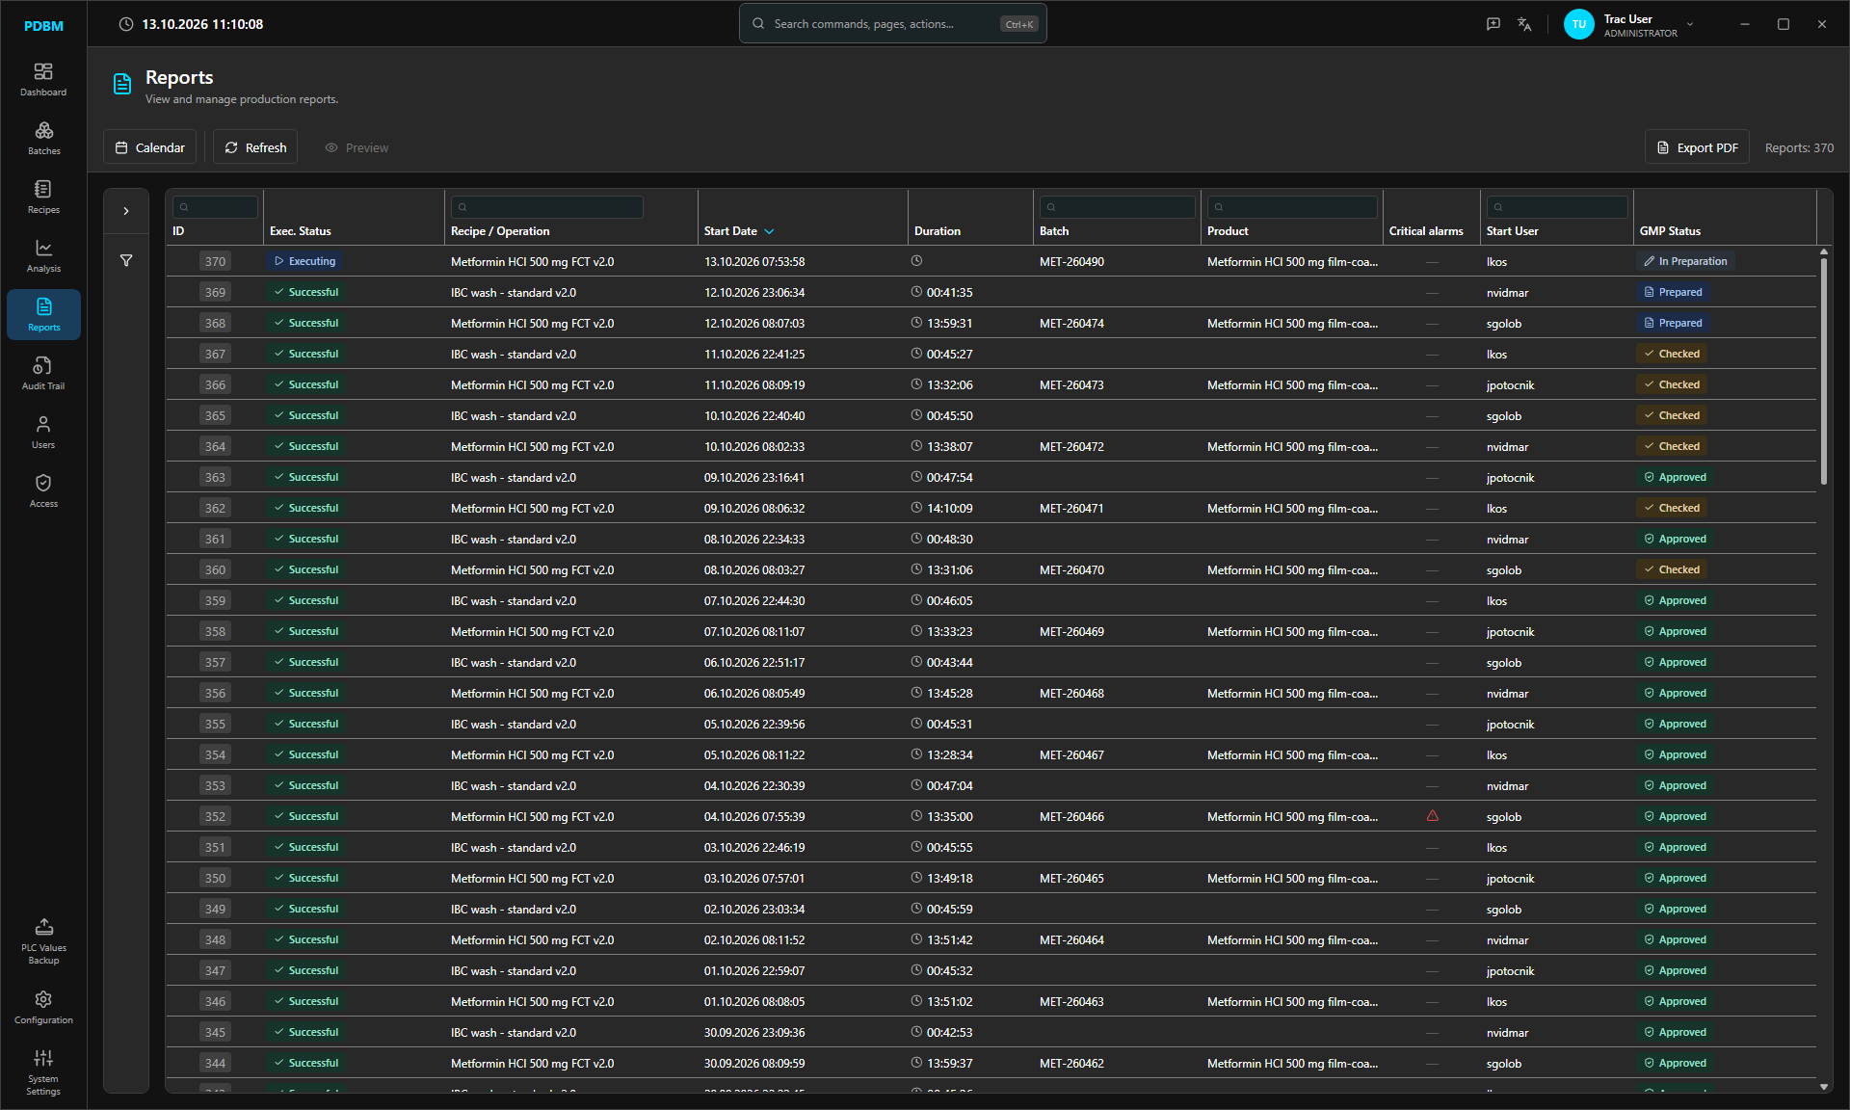Click the TU user avatar
Viewport: 1850px width, 1110px height.
[1579, 25]
